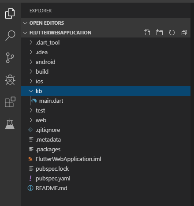Expand the .dart_tool folder

pos(31,42)
